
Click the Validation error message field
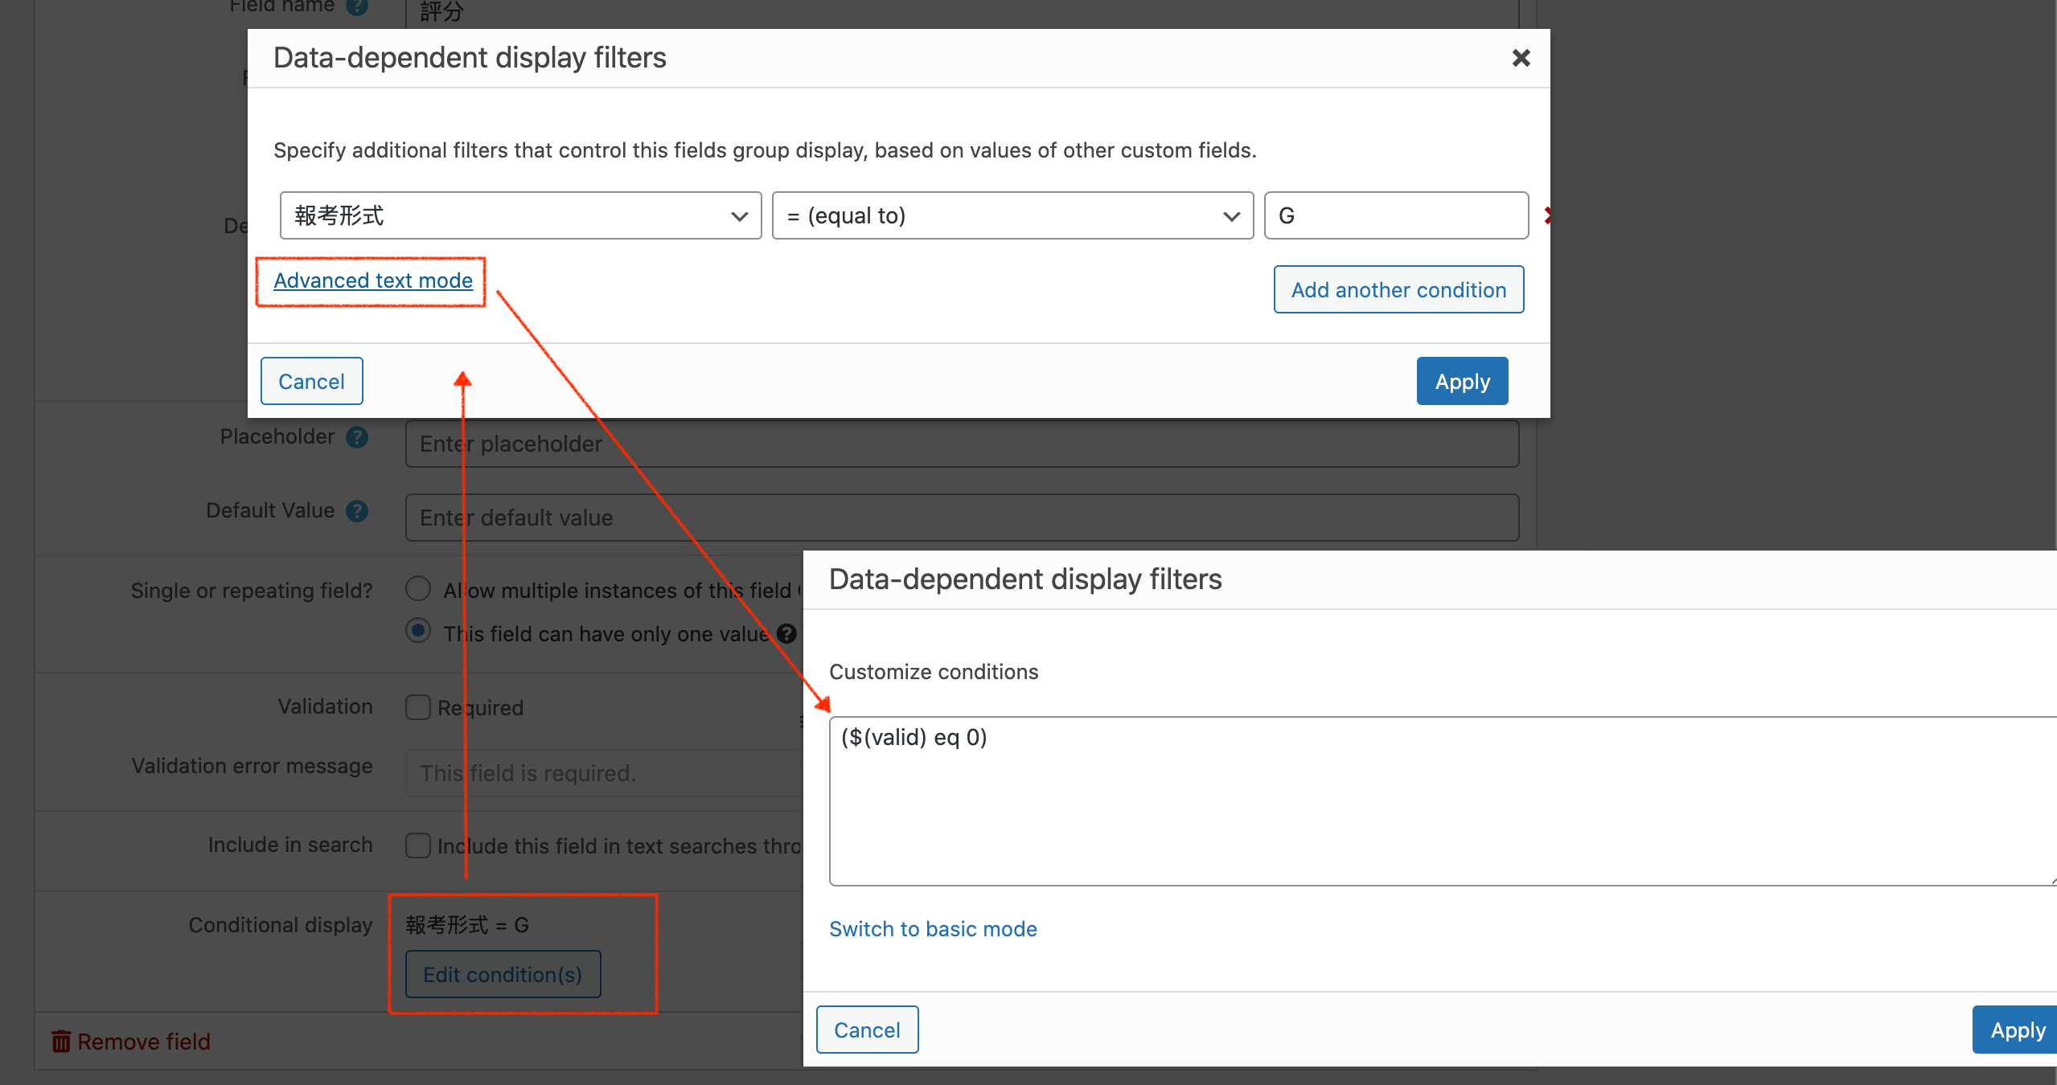pyautogui.click(x=605, y=773)
